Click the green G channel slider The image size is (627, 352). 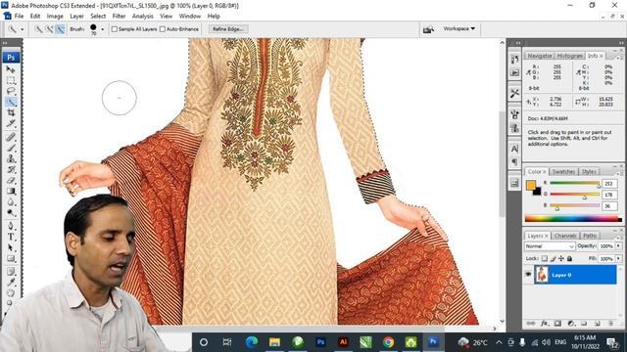[x=575, y=195]
